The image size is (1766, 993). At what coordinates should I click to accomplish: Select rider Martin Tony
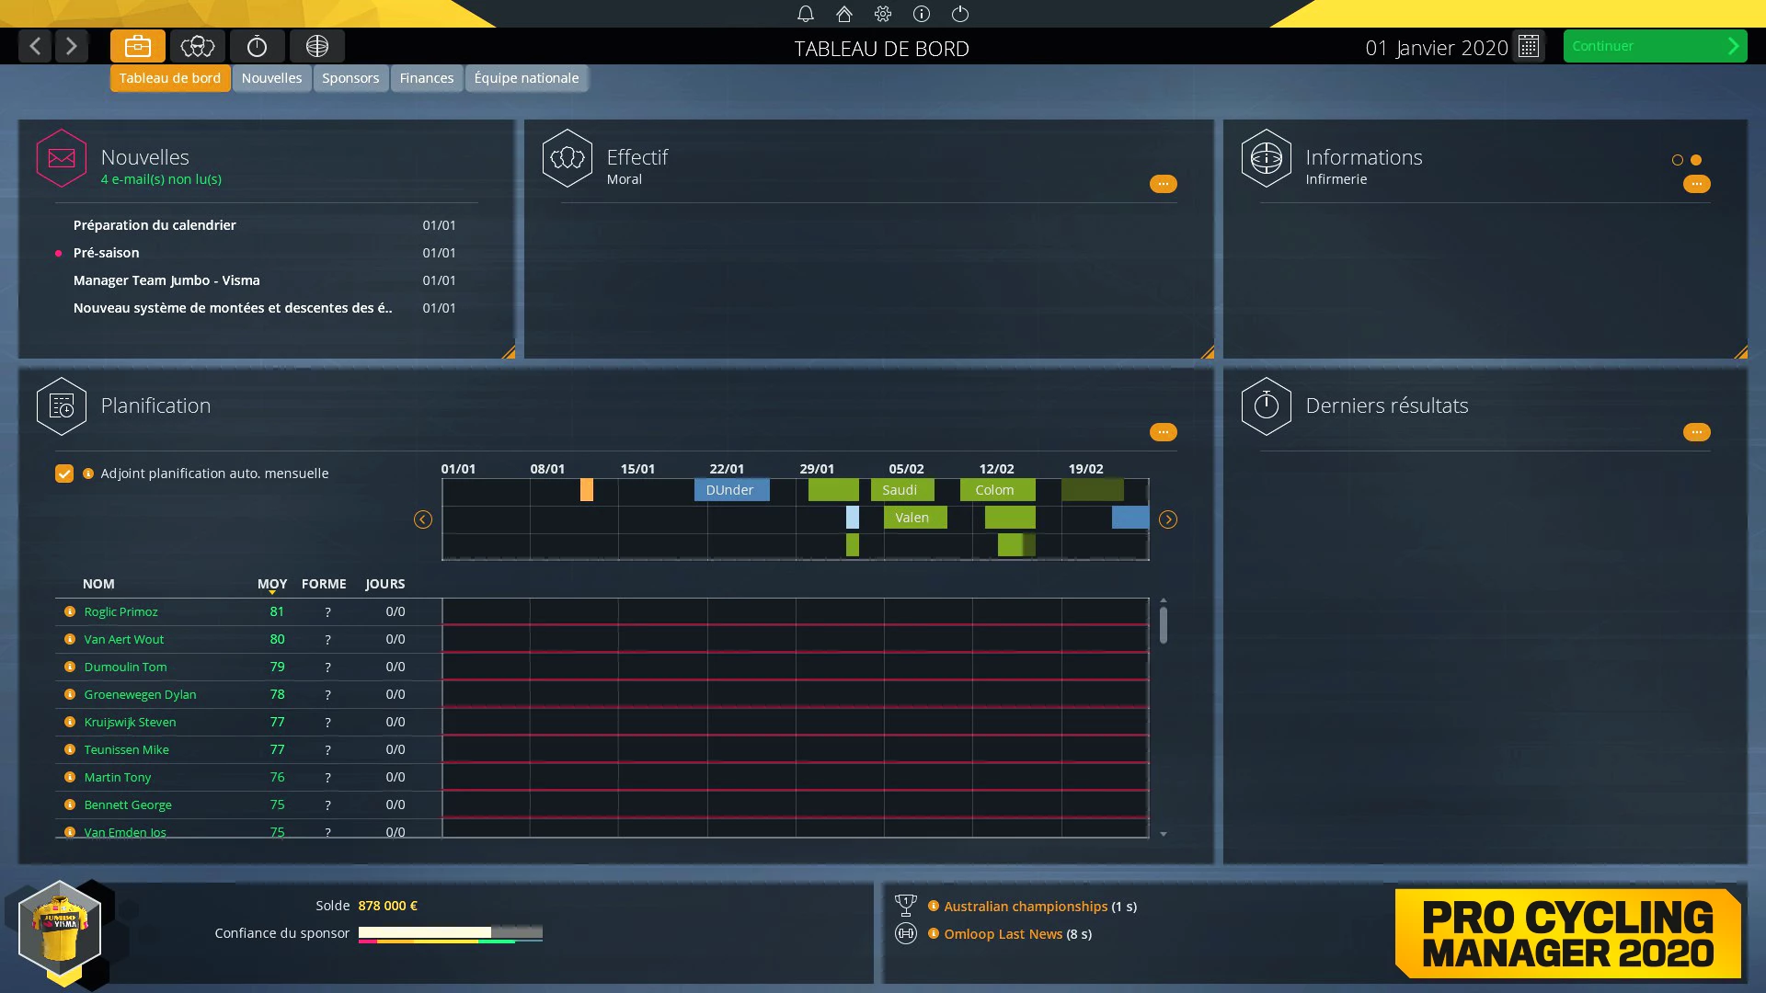[x=117, y=777]
